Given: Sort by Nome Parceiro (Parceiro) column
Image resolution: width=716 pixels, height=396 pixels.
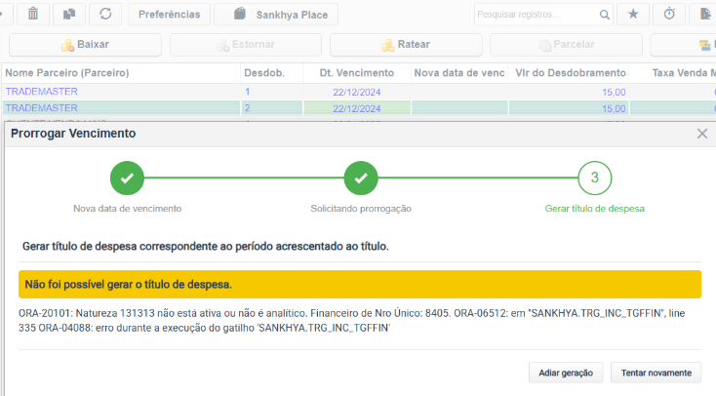Looking at the screenshot, I should [67, 73].
